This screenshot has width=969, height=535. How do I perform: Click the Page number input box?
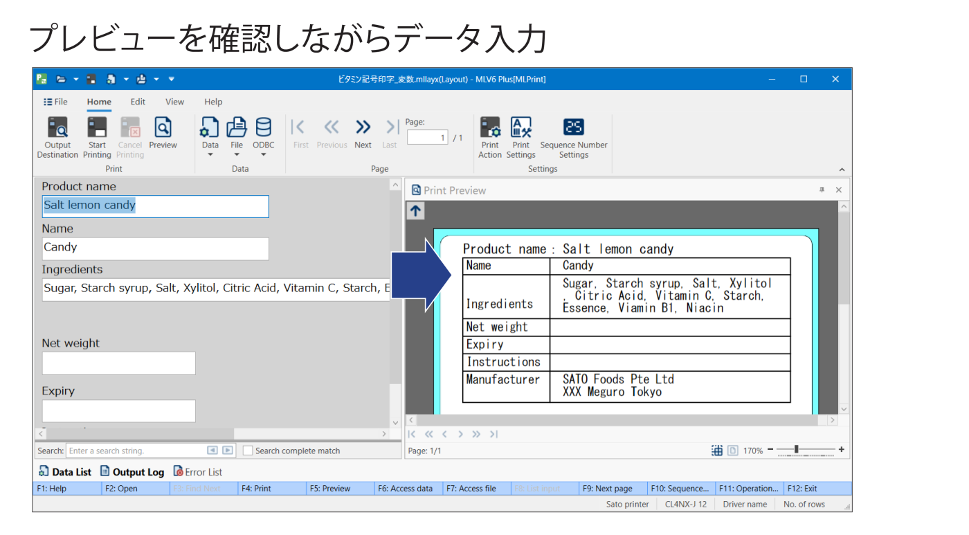[428, 138]
